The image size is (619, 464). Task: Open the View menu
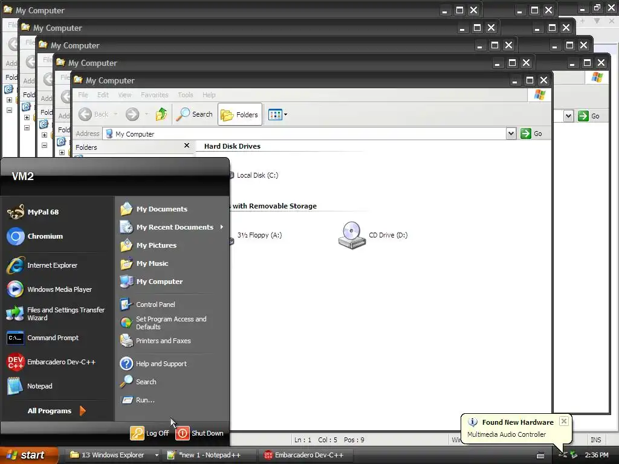125,95
